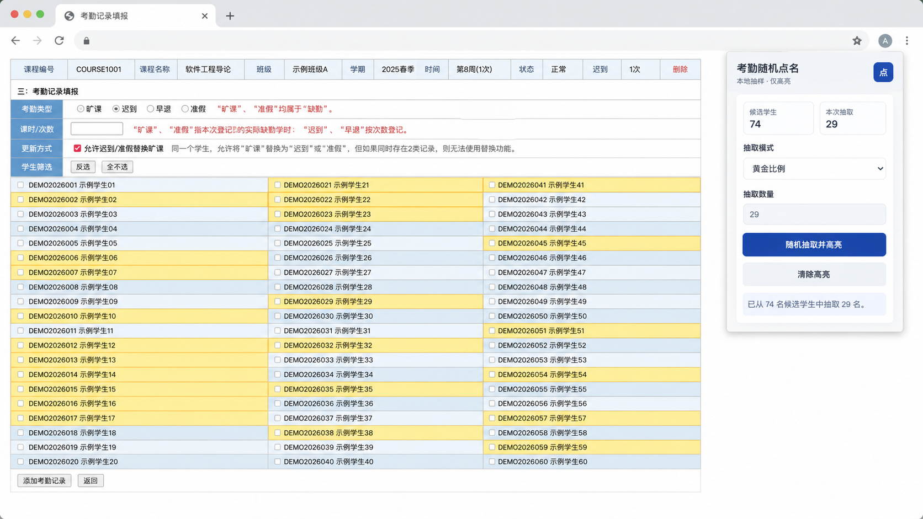Click the 软件工程导论 course name

point(208,69)
